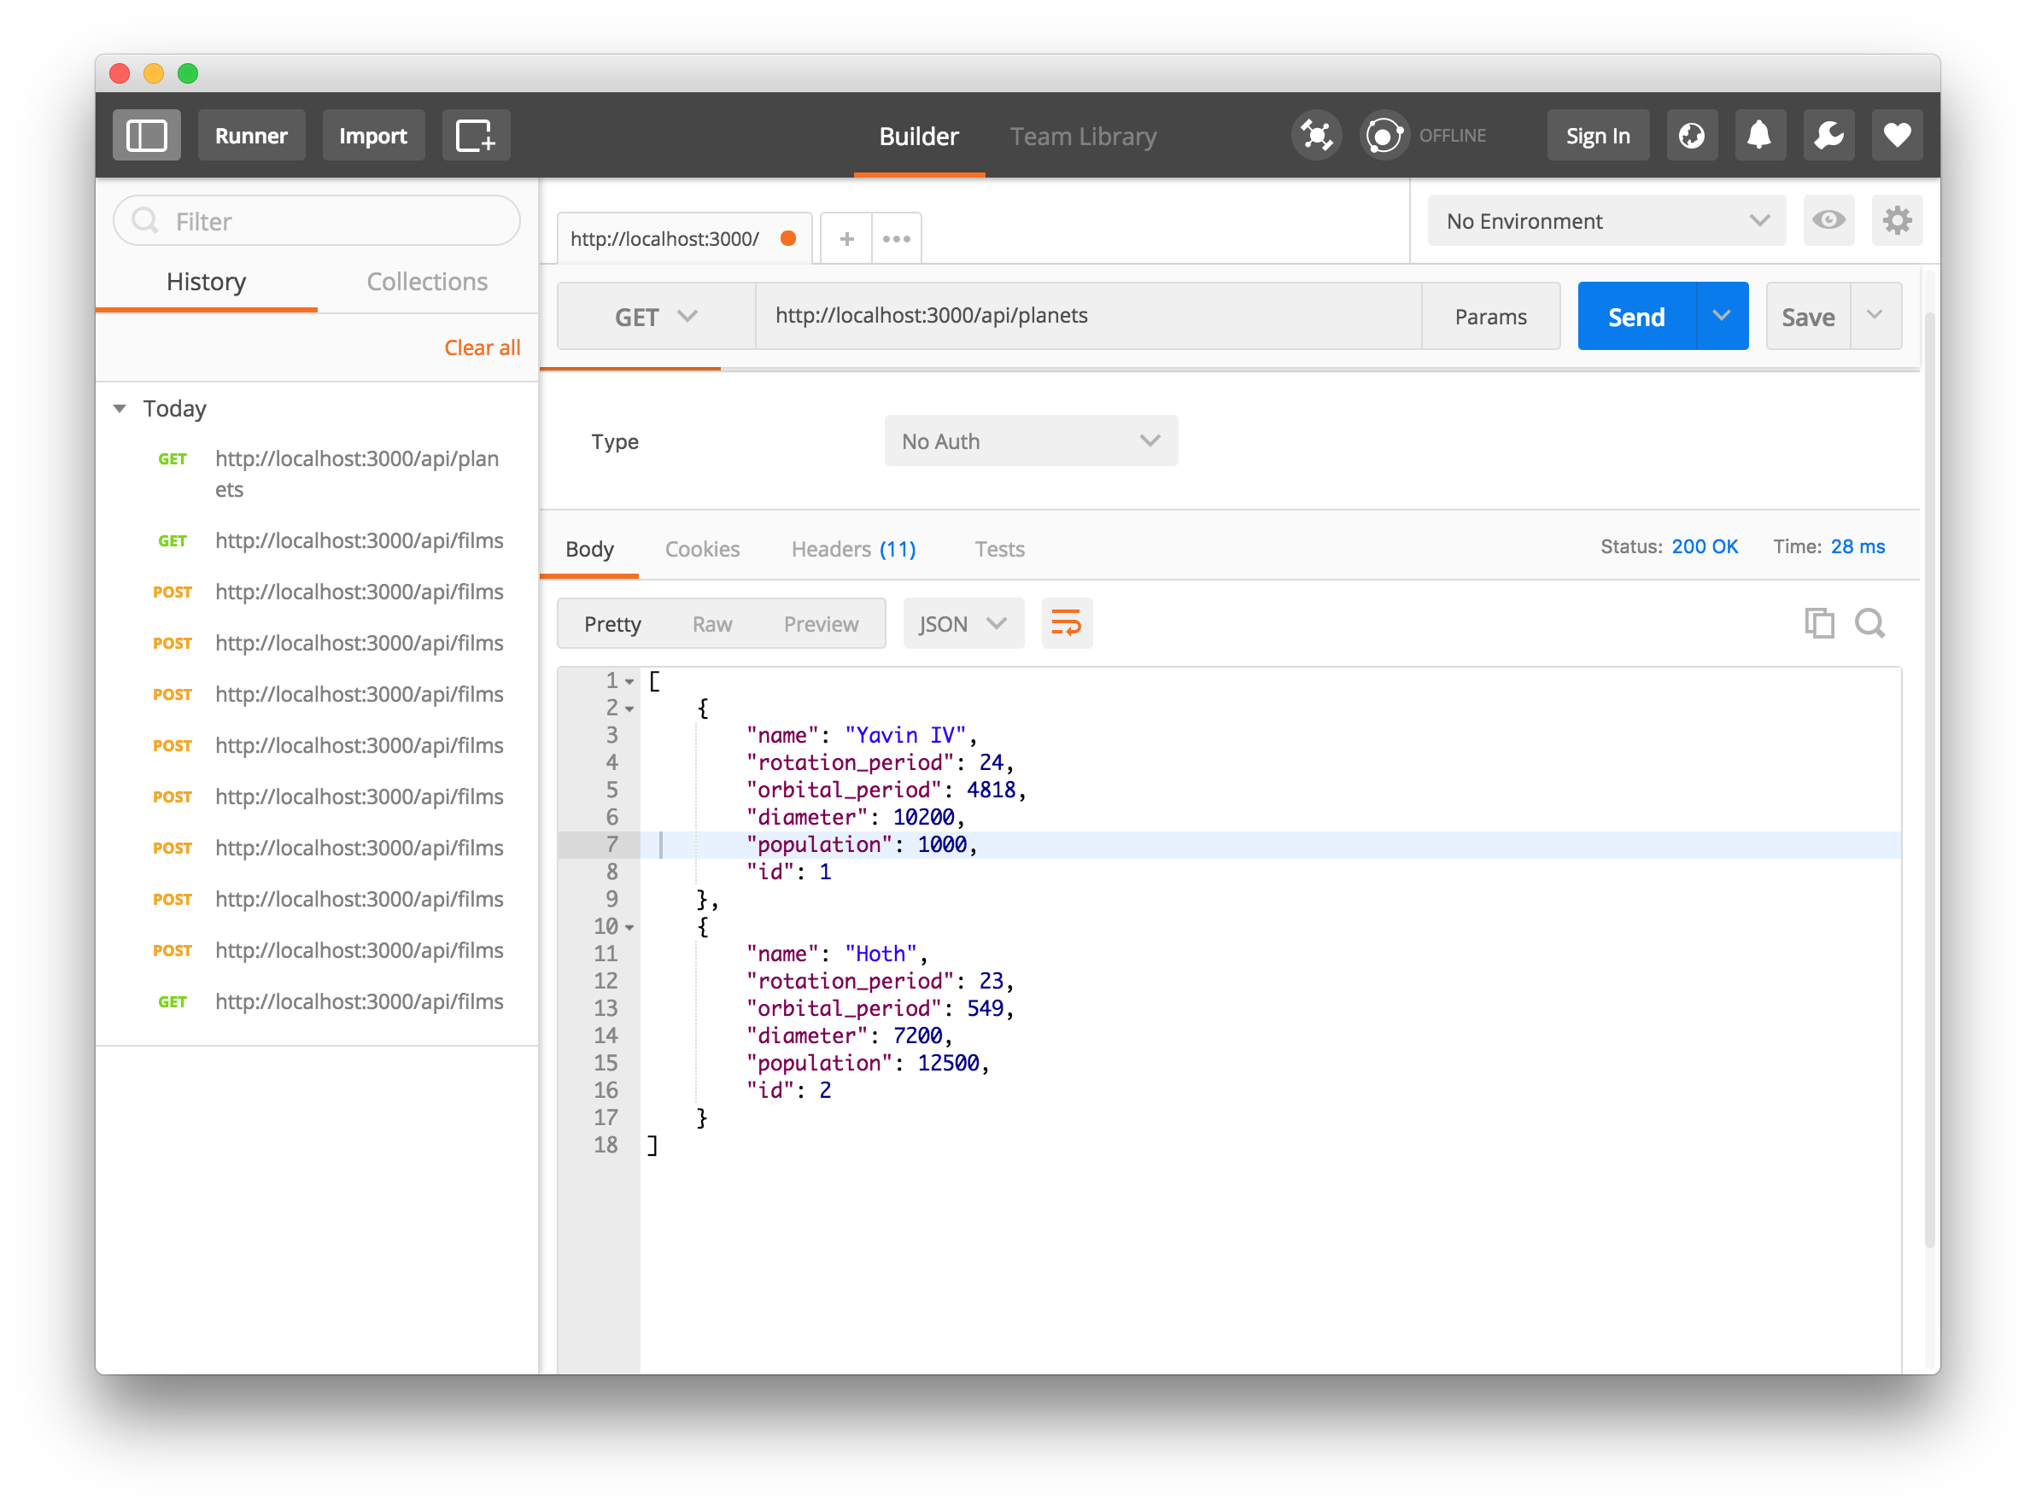The width and height of the screenshot is (2036, 1511).
Task: Open the wrench settings icon
Action: tap(1828, 136)
